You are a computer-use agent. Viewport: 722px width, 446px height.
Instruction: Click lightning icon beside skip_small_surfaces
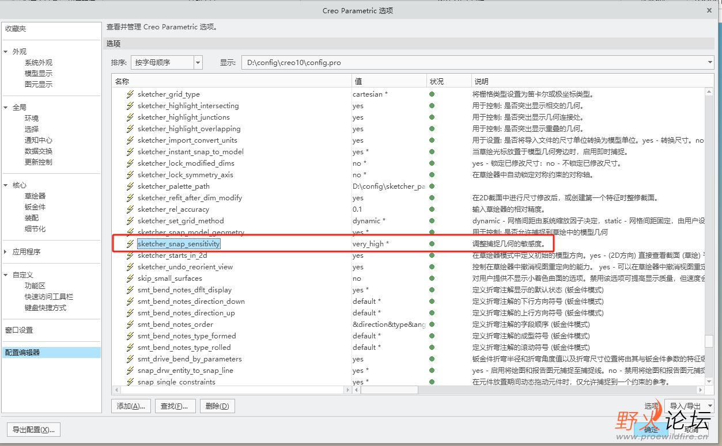(130, 279)
